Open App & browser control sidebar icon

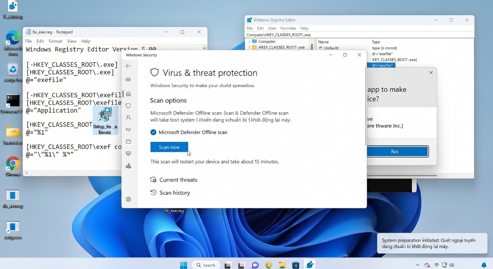tap(128, 141)
